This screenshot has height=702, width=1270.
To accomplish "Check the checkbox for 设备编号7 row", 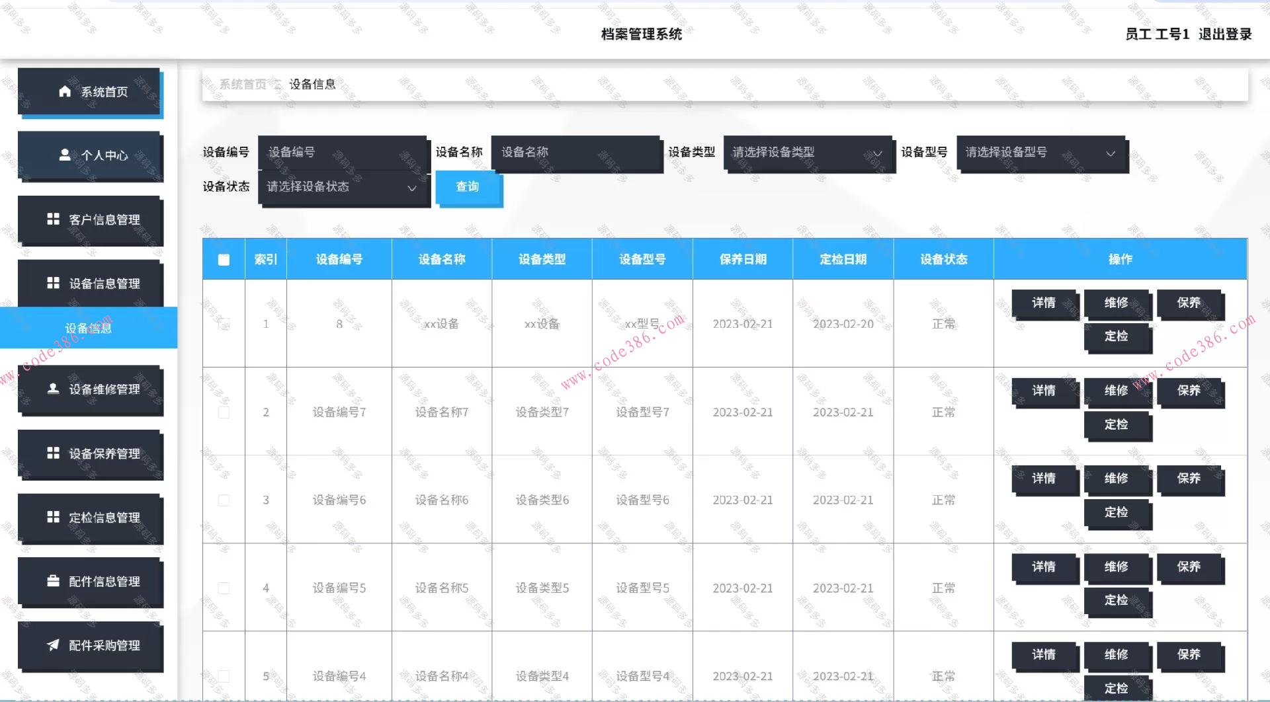I will (x=224, y=411).
